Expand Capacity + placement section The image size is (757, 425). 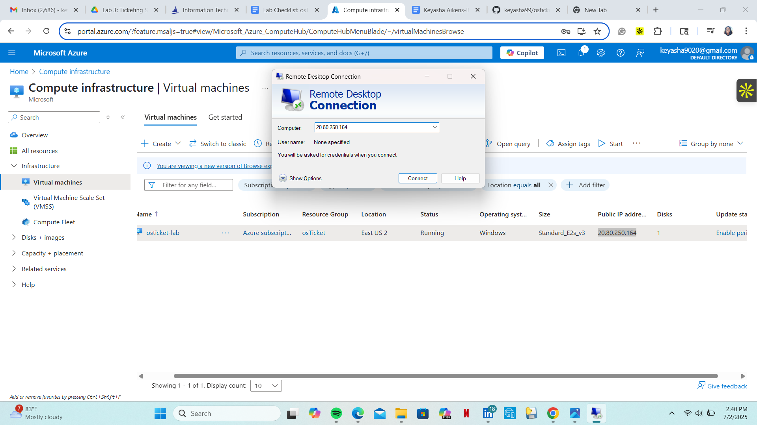(14, 253)
